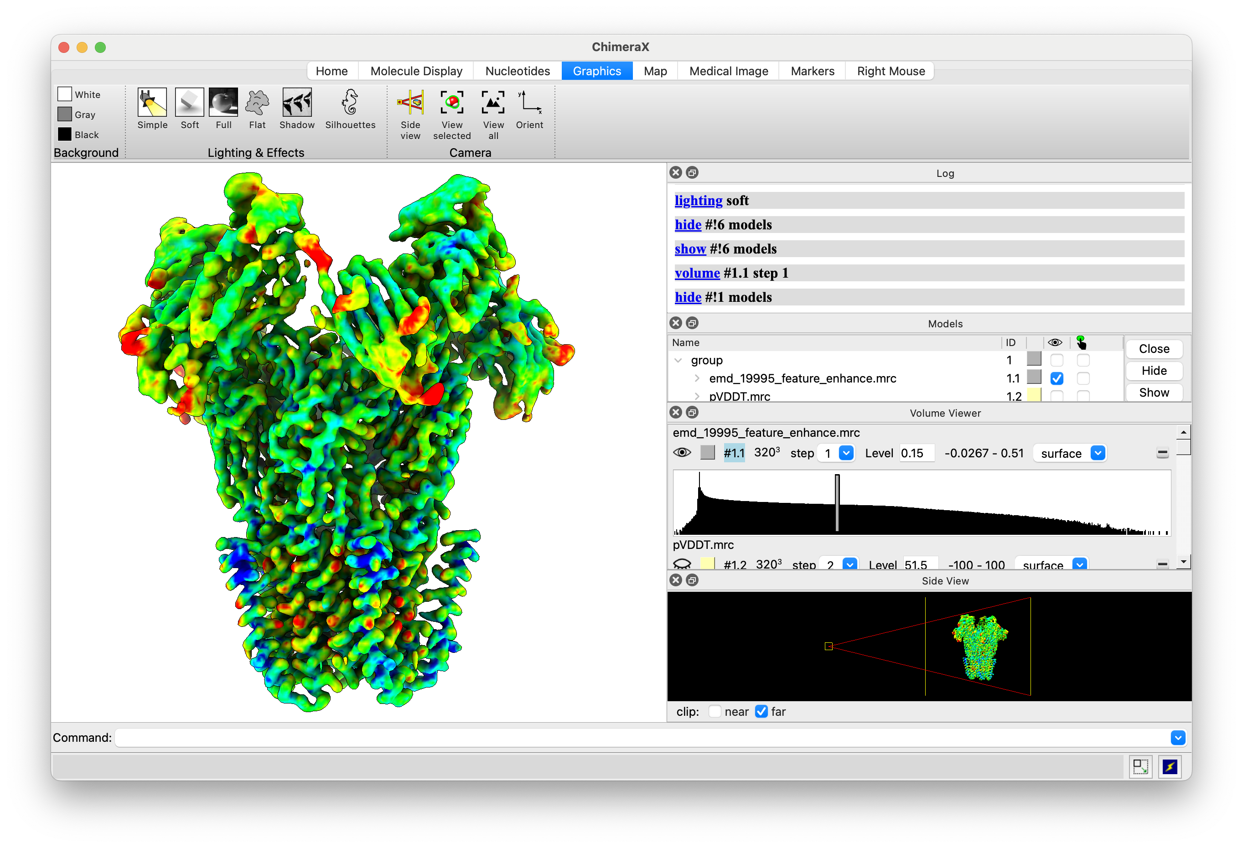
Task: Switch to the Right Mouse tab
Action: (x=891, y=71)
